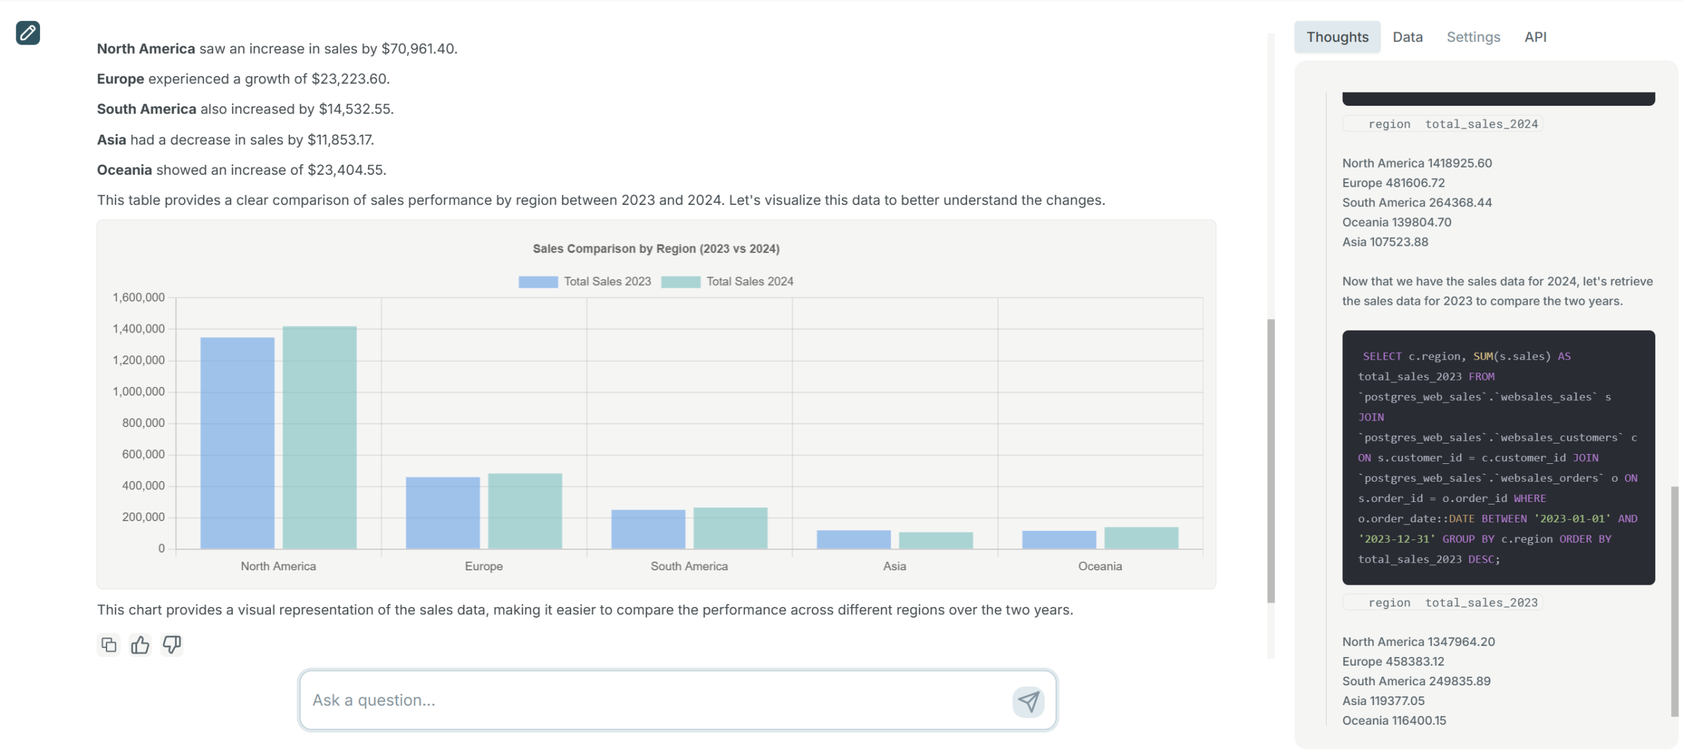This screenshot has width=1683, height=753.
Task: Click the Thoughts panel scrollbar
Action: click(1674, 601)
